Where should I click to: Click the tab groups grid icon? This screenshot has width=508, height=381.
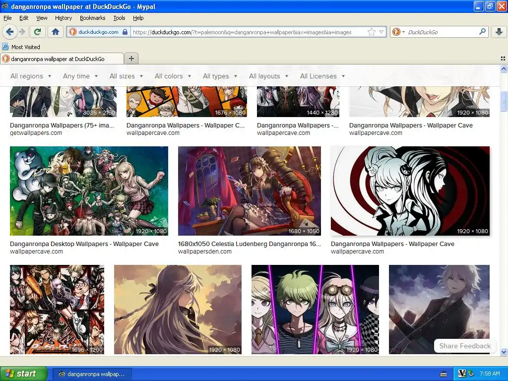coord(503,59)
